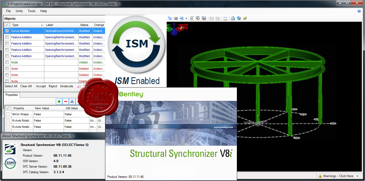Check the green Added Node row checkbox
Viewport: 365px width, 181px height.
tap(7, 62)
